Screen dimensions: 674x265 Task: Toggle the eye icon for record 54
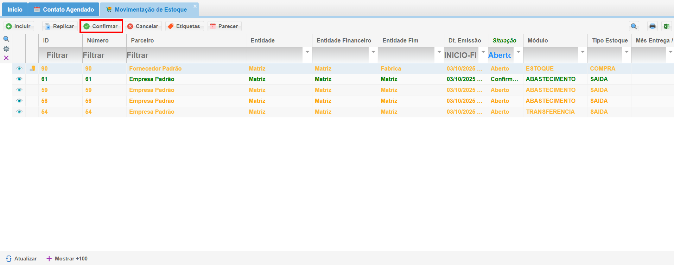pos(19,112)
